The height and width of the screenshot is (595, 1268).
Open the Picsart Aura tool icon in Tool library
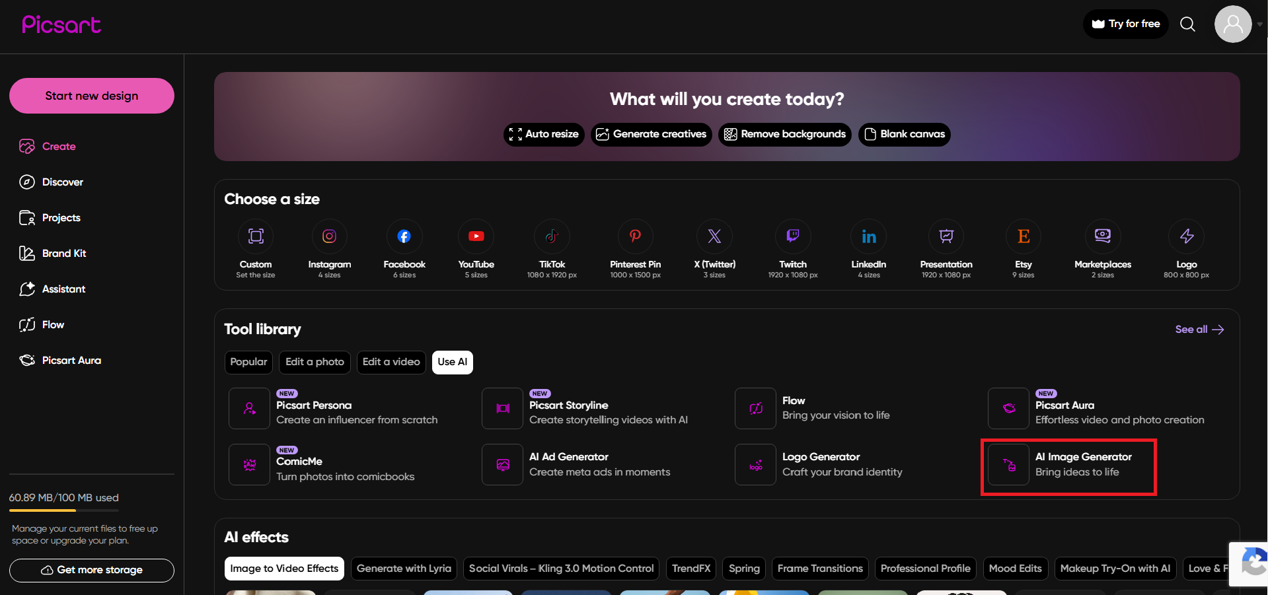pos(1008,408)
